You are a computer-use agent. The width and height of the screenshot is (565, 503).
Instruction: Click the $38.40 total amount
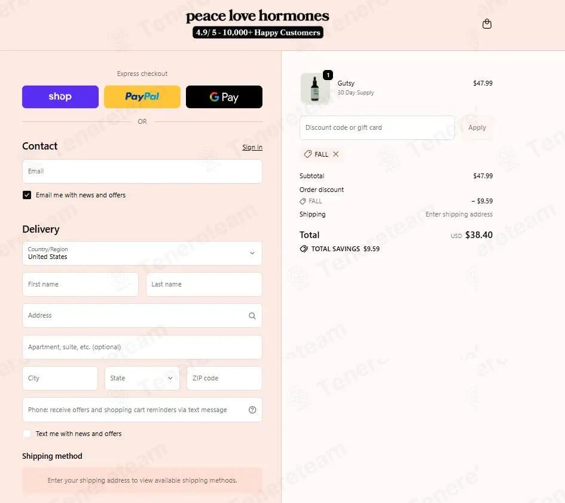(x=478, y=235)
